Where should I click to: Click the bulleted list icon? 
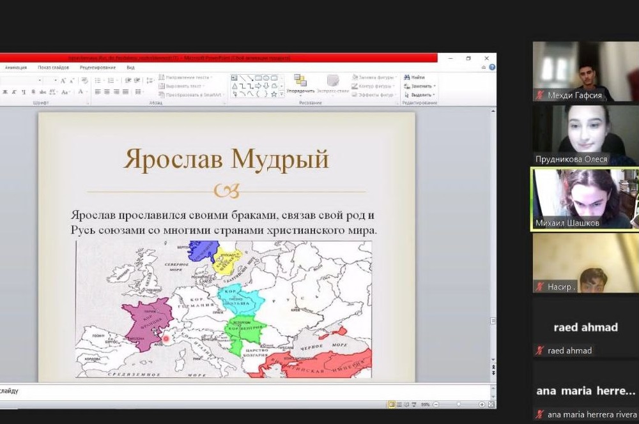pyautogui.click(x=98, y=80)
